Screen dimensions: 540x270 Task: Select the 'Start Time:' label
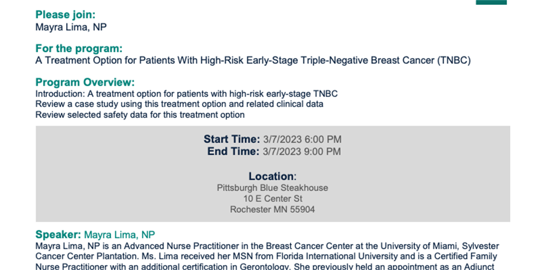point(232,139)
